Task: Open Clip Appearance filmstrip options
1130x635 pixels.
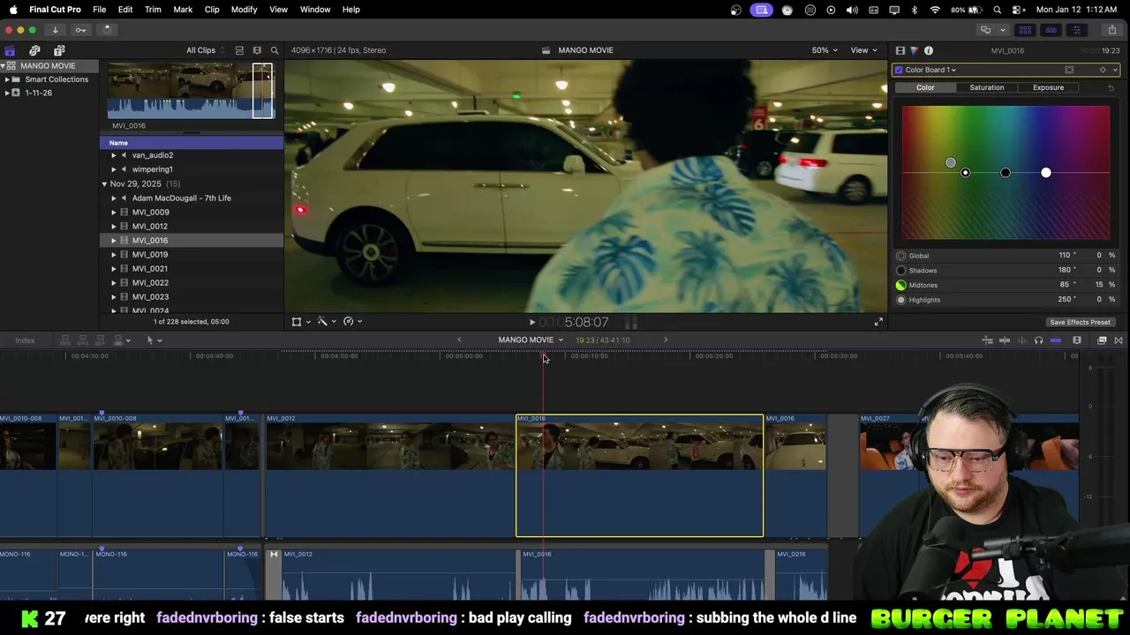Action: (1077, 340)
